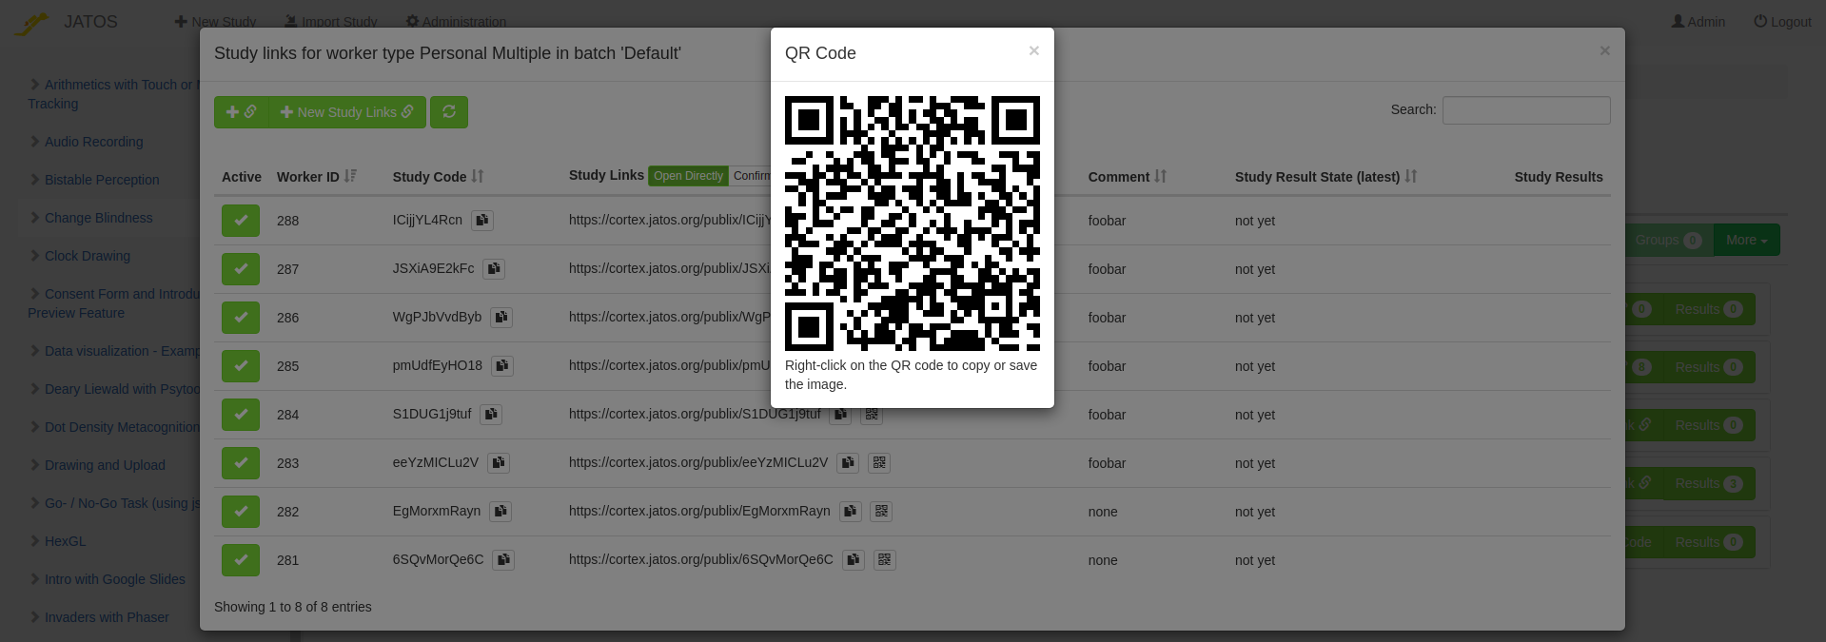This screenshot has width=1826, height=642.
Task: Expand Invaders with Phaser study
Action: point(35,617)
